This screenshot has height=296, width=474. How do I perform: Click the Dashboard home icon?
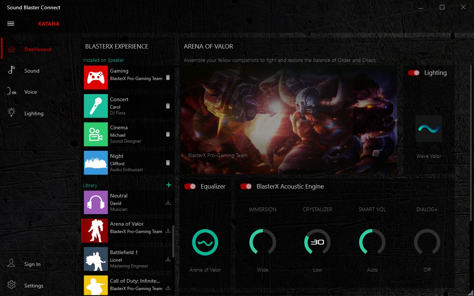[12, 49]
